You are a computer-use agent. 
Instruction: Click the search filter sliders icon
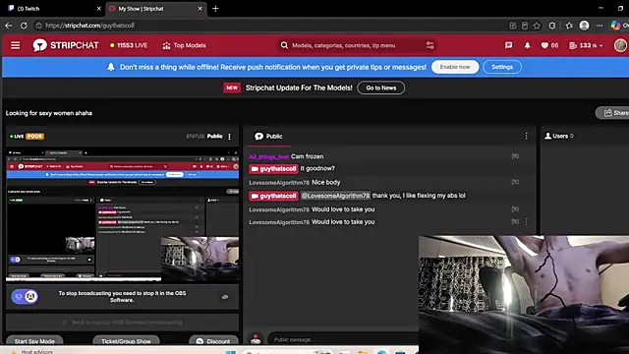click(430, 45)
